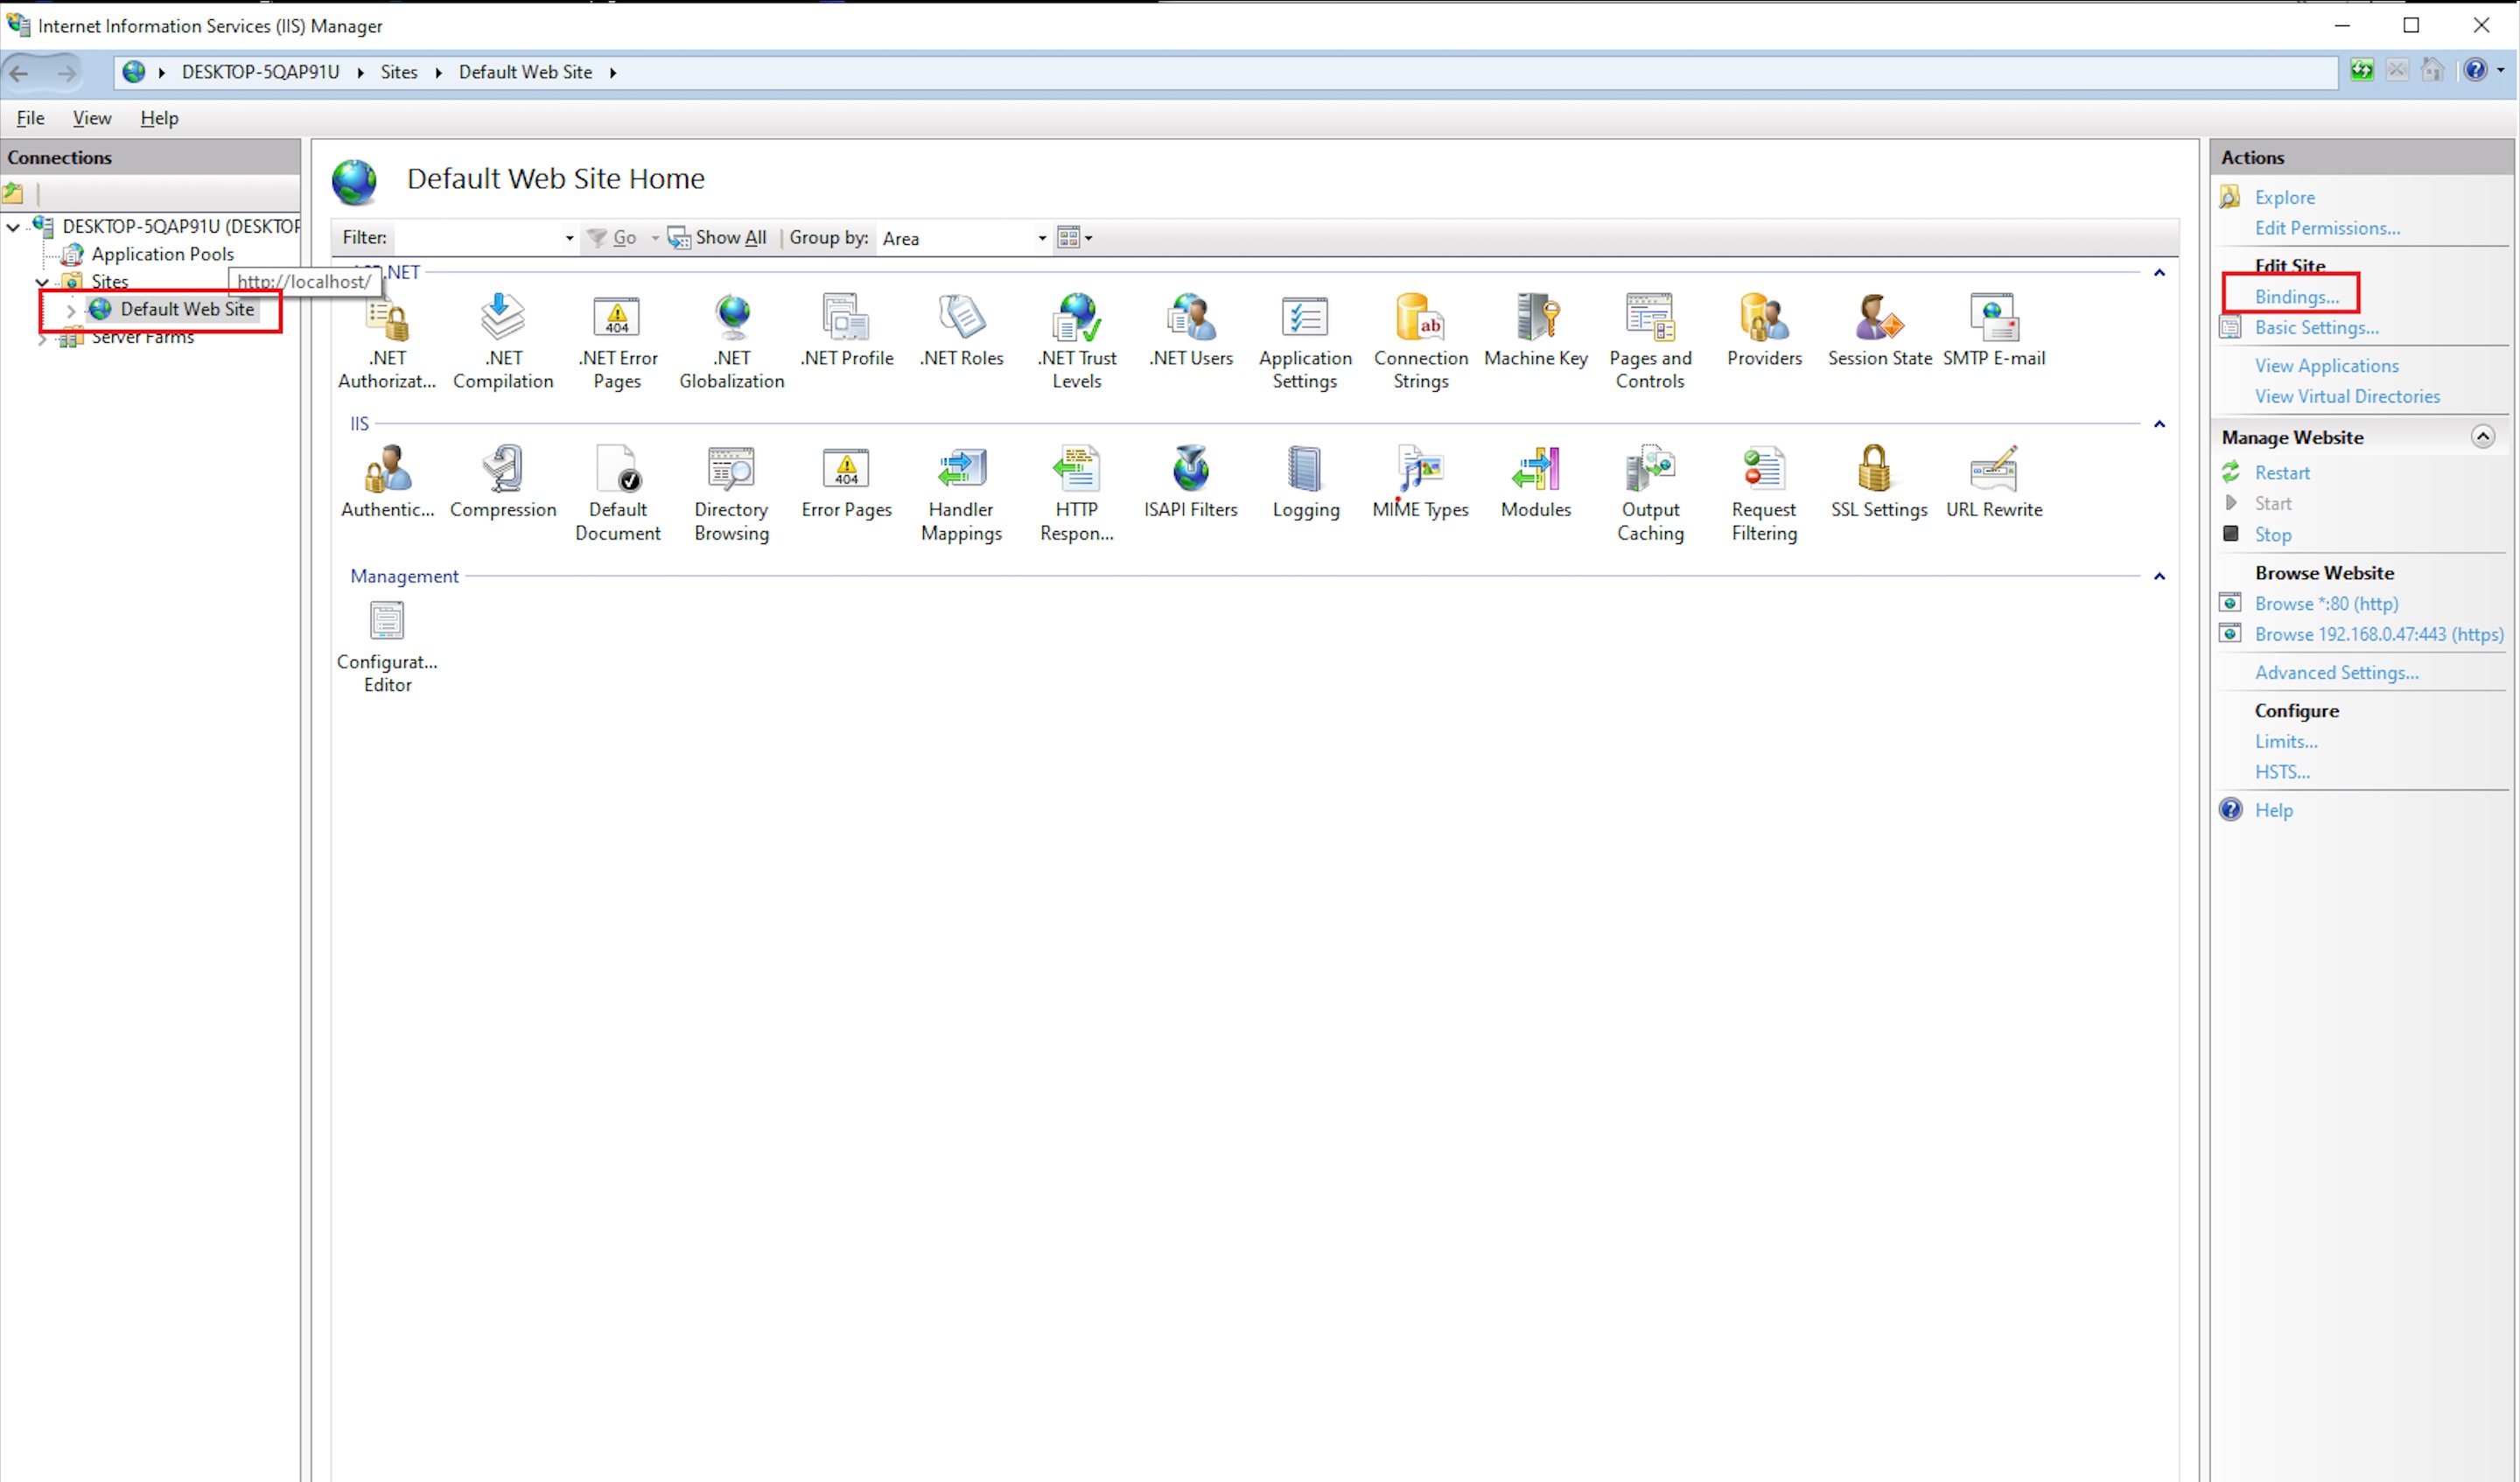The image size is (2520, 1482).
Task: Open SSL Settings
Action: point(1879,483)
